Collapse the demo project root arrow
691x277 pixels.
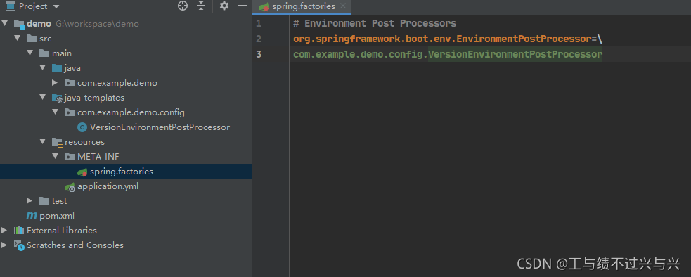point(5,24)
